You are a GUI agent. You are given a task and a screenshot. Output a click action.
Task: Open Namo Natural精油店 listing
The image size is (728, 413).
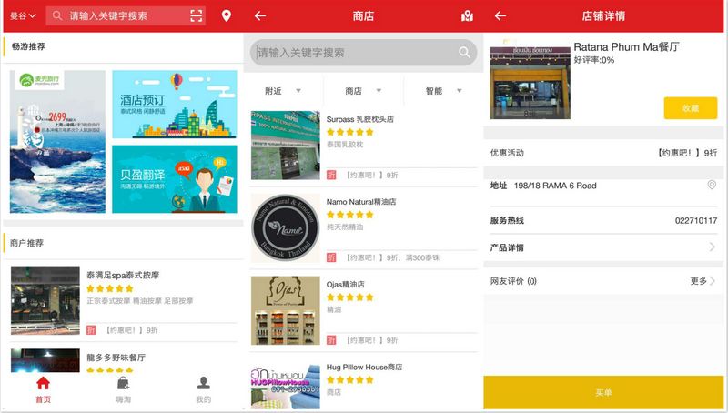363,227
